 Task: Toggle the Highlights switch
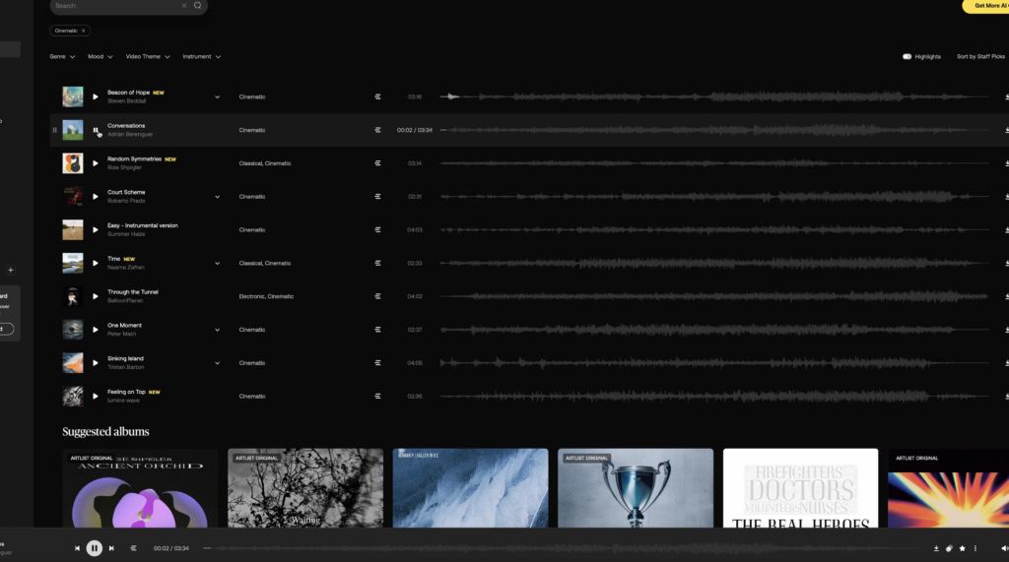pos(907,57)
